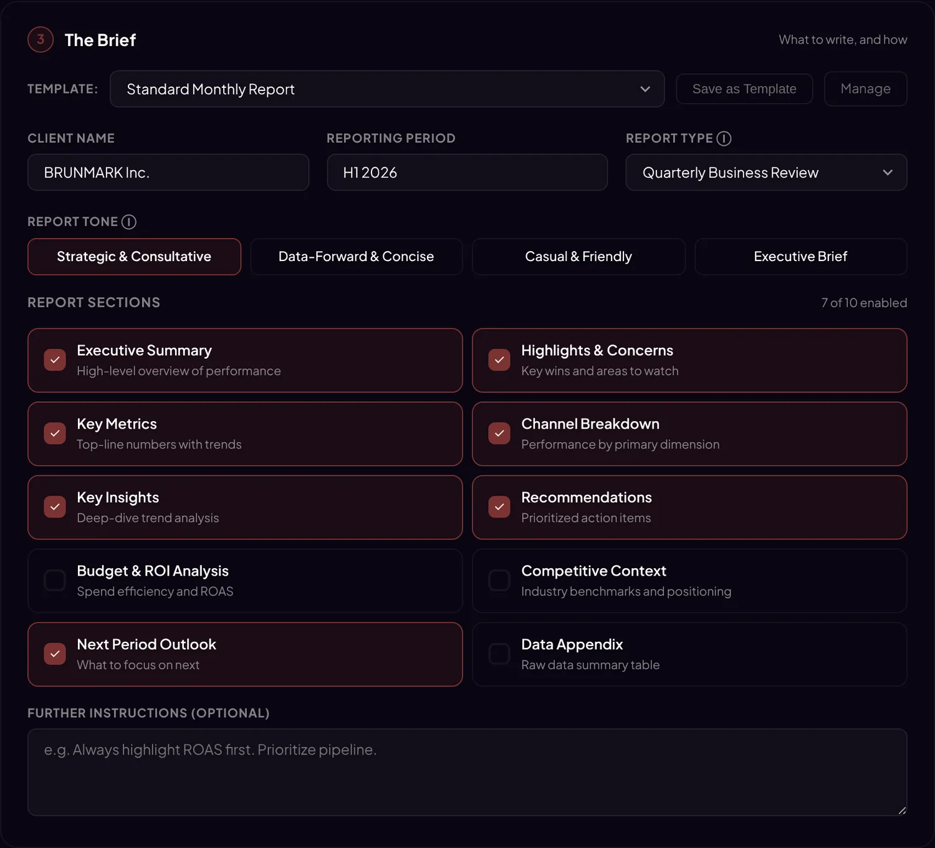Select the Strategic & Consultative tone

(x=134, y=257)
